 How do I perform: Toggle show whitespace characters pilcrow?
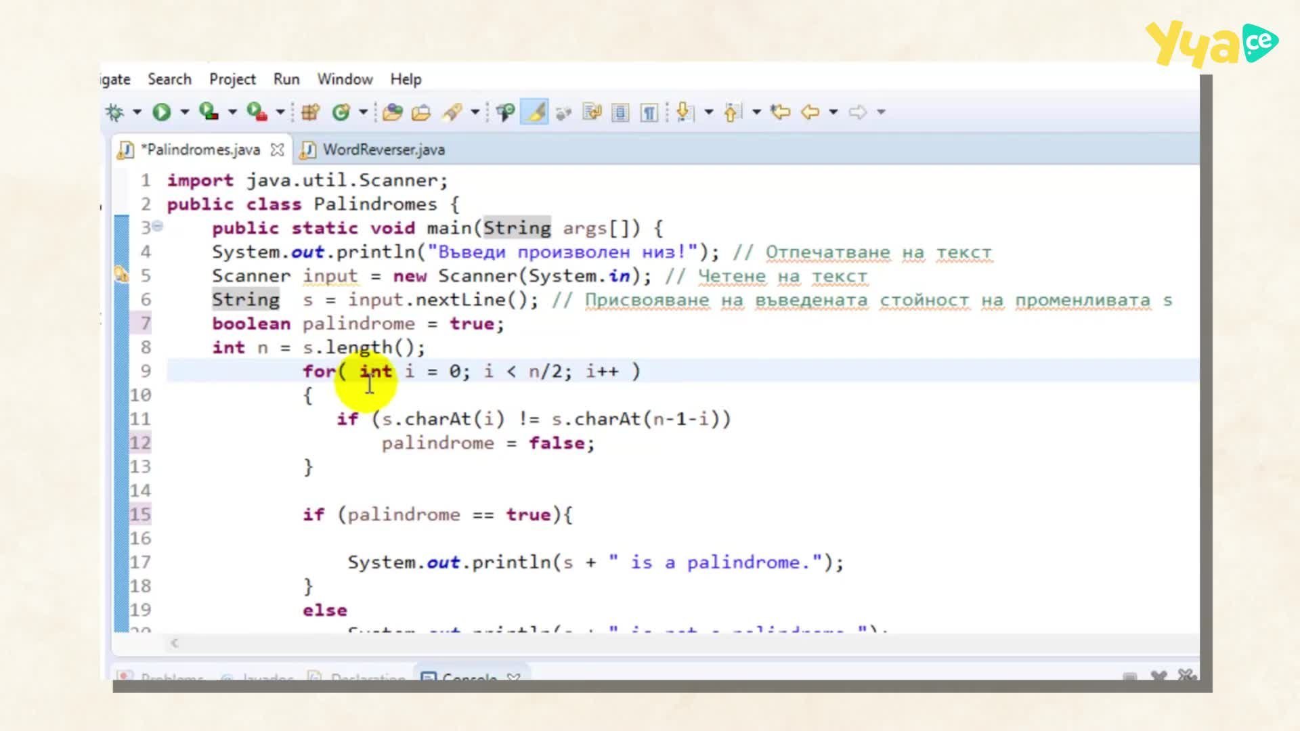(x=649, y=112)
